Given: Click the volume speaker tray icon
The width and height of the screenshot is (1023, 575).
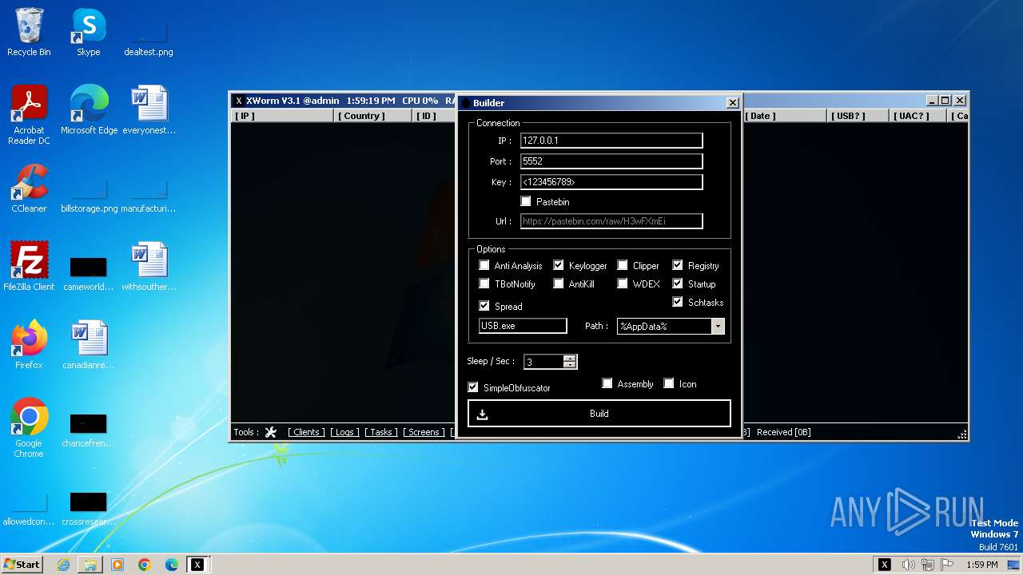Looking at the screenshot, I should coord(908,565).
